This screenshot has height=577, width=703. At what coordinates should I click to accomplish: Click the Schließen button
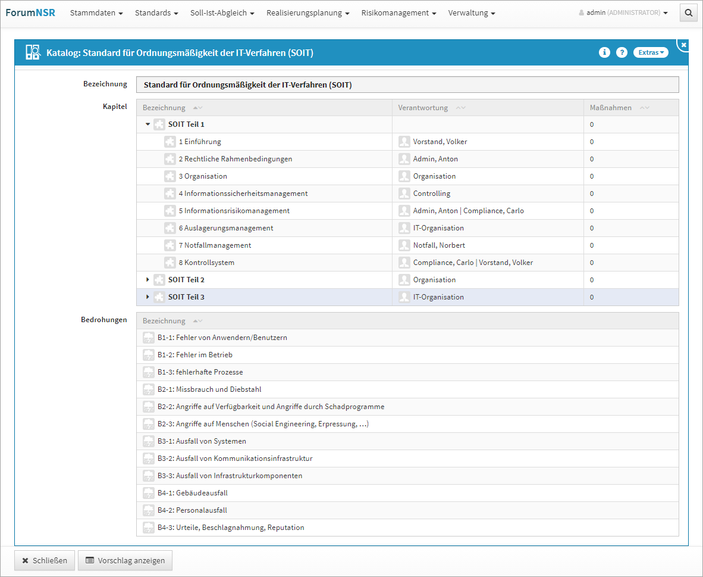pos(45,560)
